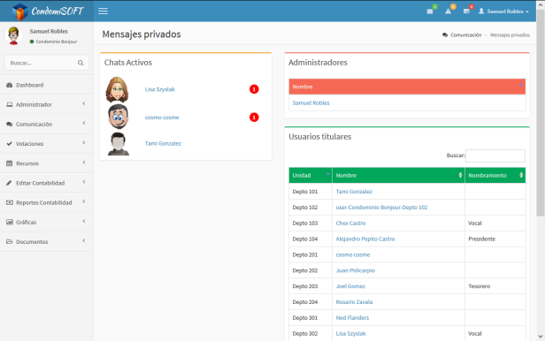Expand the Administrador menu chevron

point(84,103)
